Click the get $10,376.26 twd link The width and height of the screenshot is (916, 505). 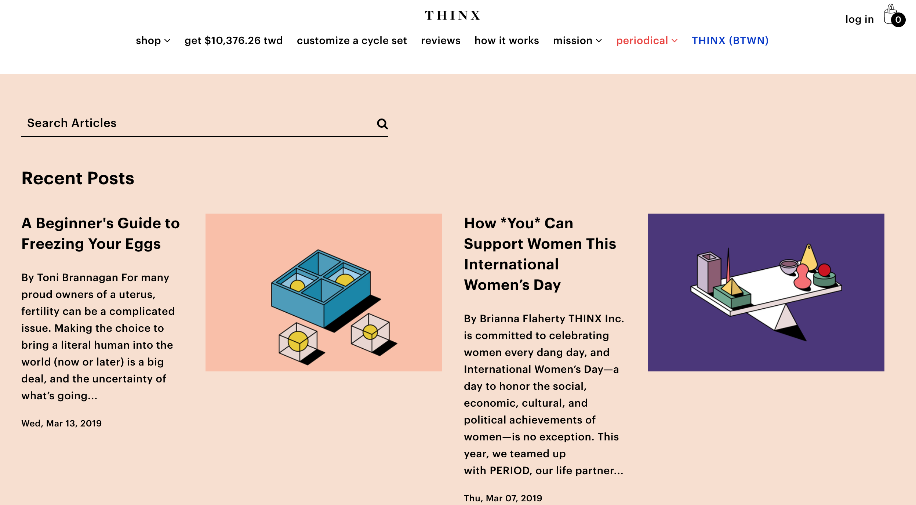(233, 41)
